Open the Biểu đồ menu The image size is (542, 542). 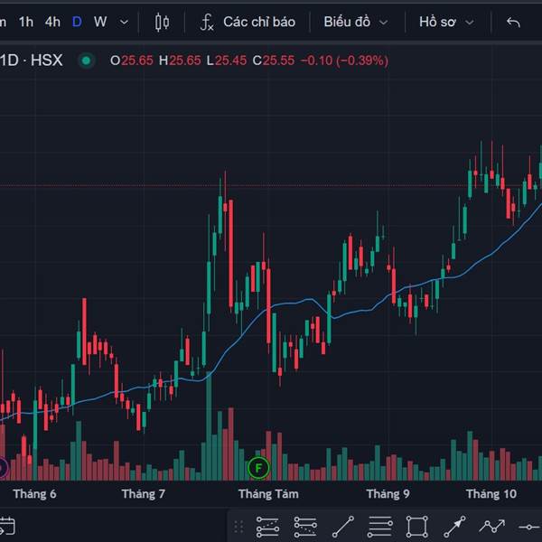355,22
